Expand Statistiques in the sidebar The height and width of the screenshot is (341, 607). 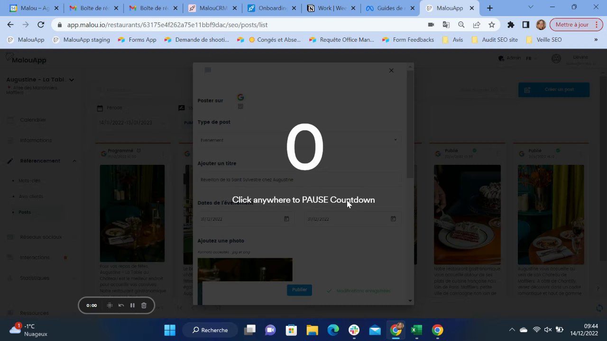[x=35, y=278]
